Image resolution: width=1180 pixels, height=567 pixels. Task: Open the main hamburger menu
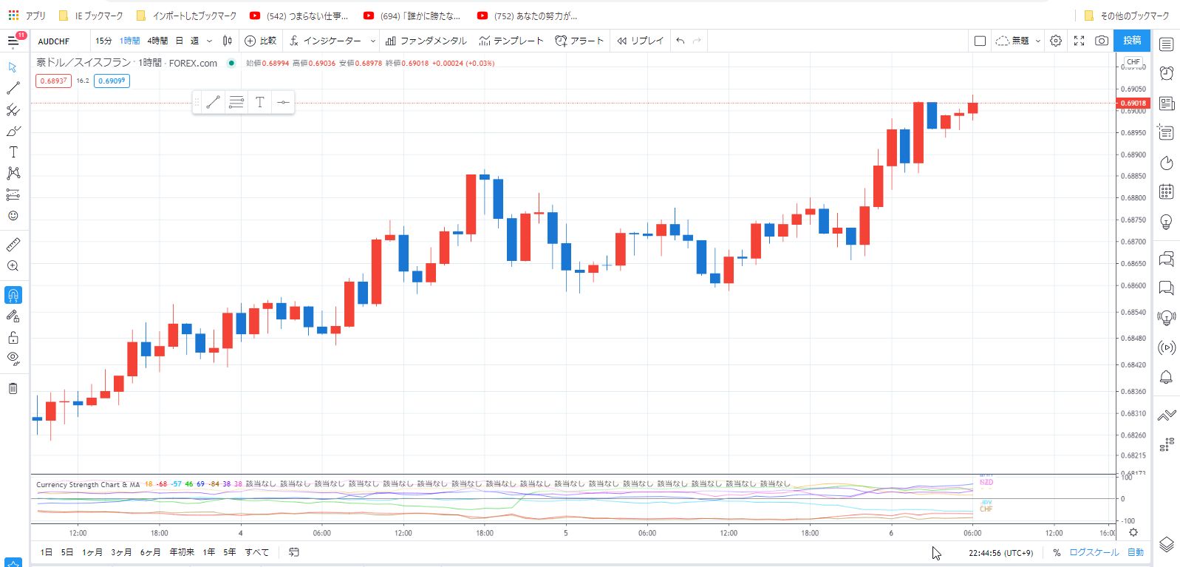(13, 41)
